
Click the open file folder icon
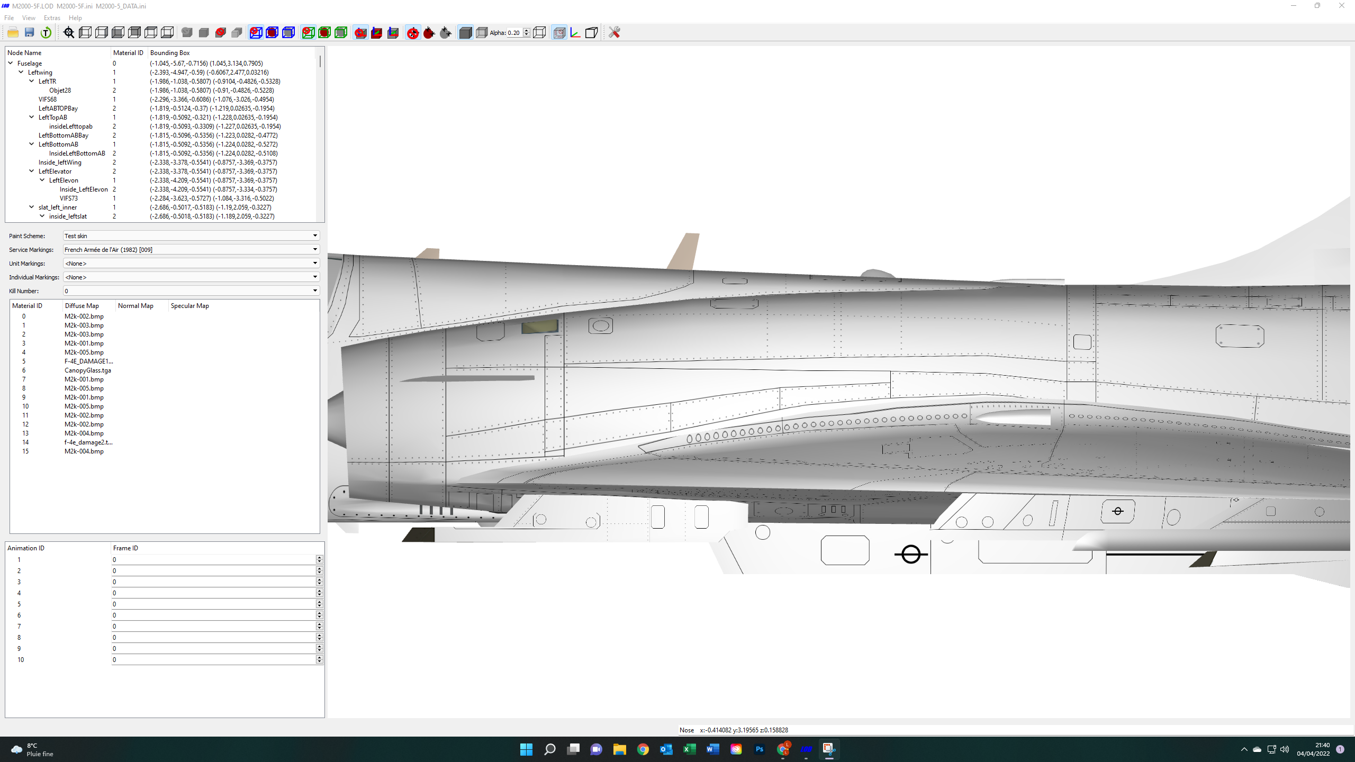point(13,33)
